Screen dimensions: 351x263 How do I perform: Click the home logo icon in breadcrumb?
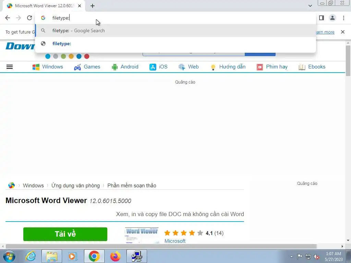click(x=11, y=185)
